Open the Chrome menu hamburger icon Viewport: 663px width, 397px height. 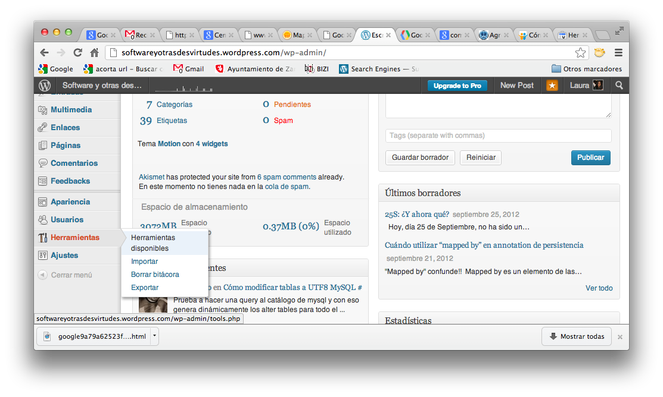click(618, 53)
